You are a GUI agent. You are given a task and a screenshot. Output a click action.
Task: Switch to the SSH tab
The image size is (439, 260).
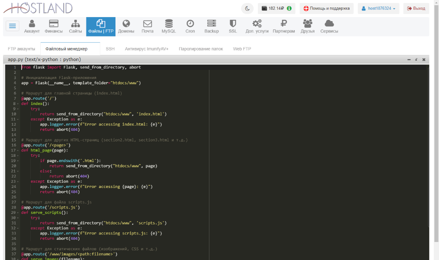pyautogui.click(x=110, y=49)
